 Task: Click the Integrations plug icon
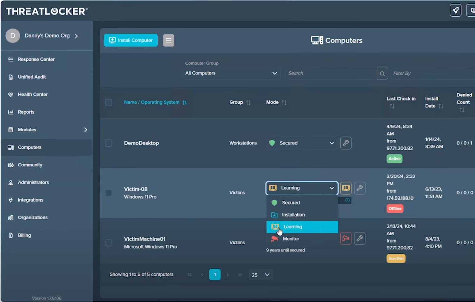coord(11,200)
